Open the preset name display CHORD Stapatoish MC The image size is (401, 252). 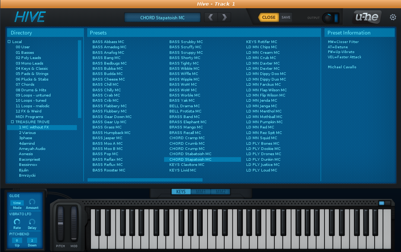[162, 18]
